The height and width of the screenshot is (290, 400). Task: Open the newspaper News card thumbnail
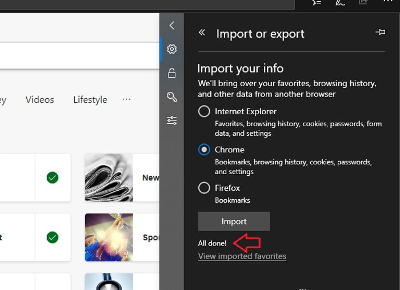[x=109, y=178]
